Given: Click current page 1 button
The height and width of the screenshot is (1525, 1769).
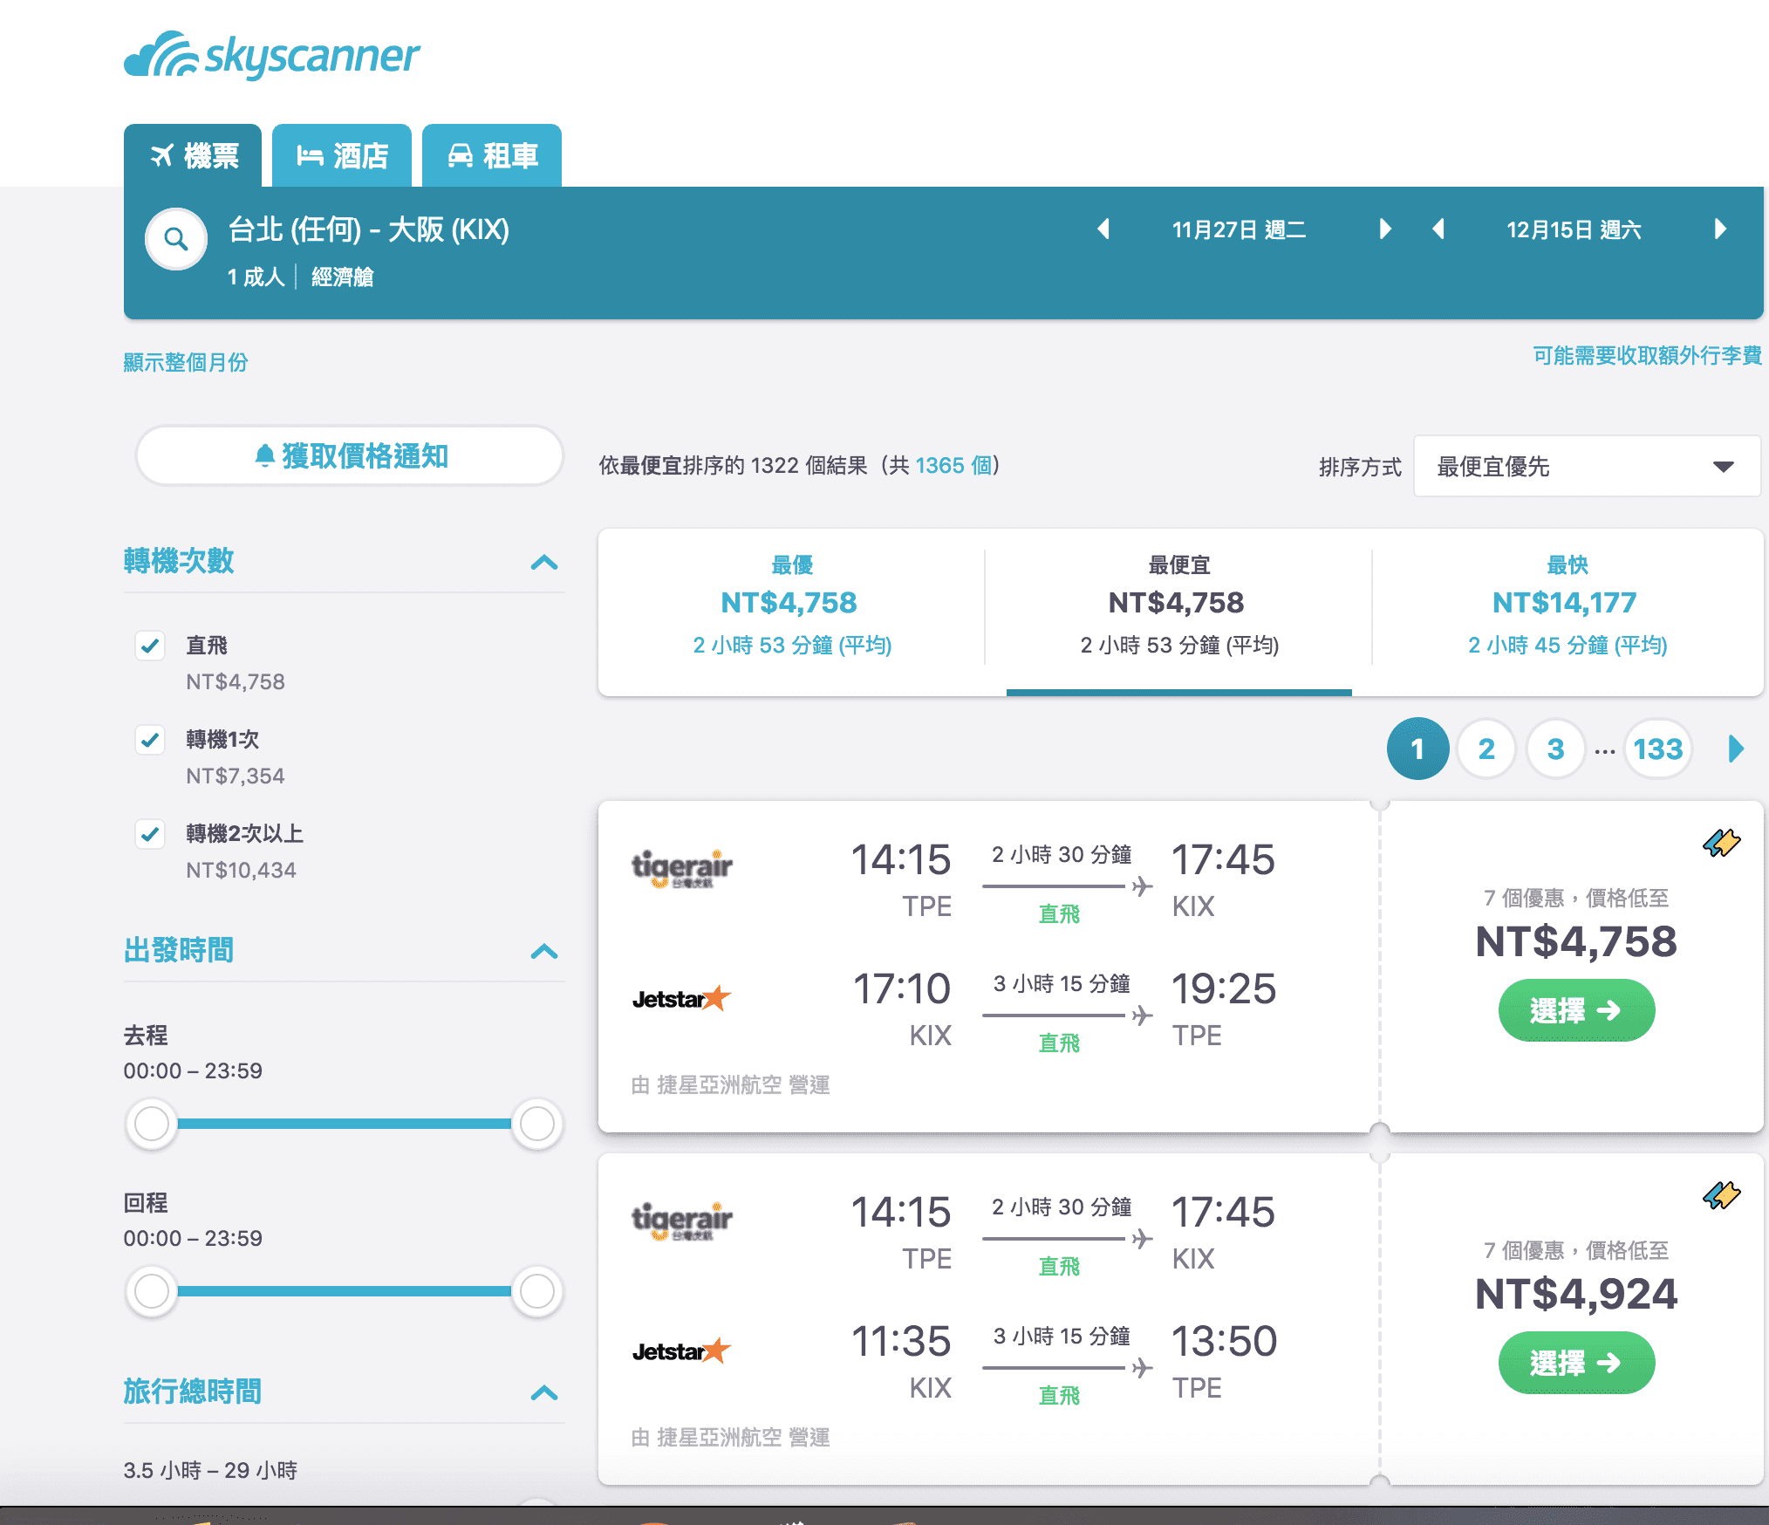Looking at the screenshot, I should pos(1417,749).
